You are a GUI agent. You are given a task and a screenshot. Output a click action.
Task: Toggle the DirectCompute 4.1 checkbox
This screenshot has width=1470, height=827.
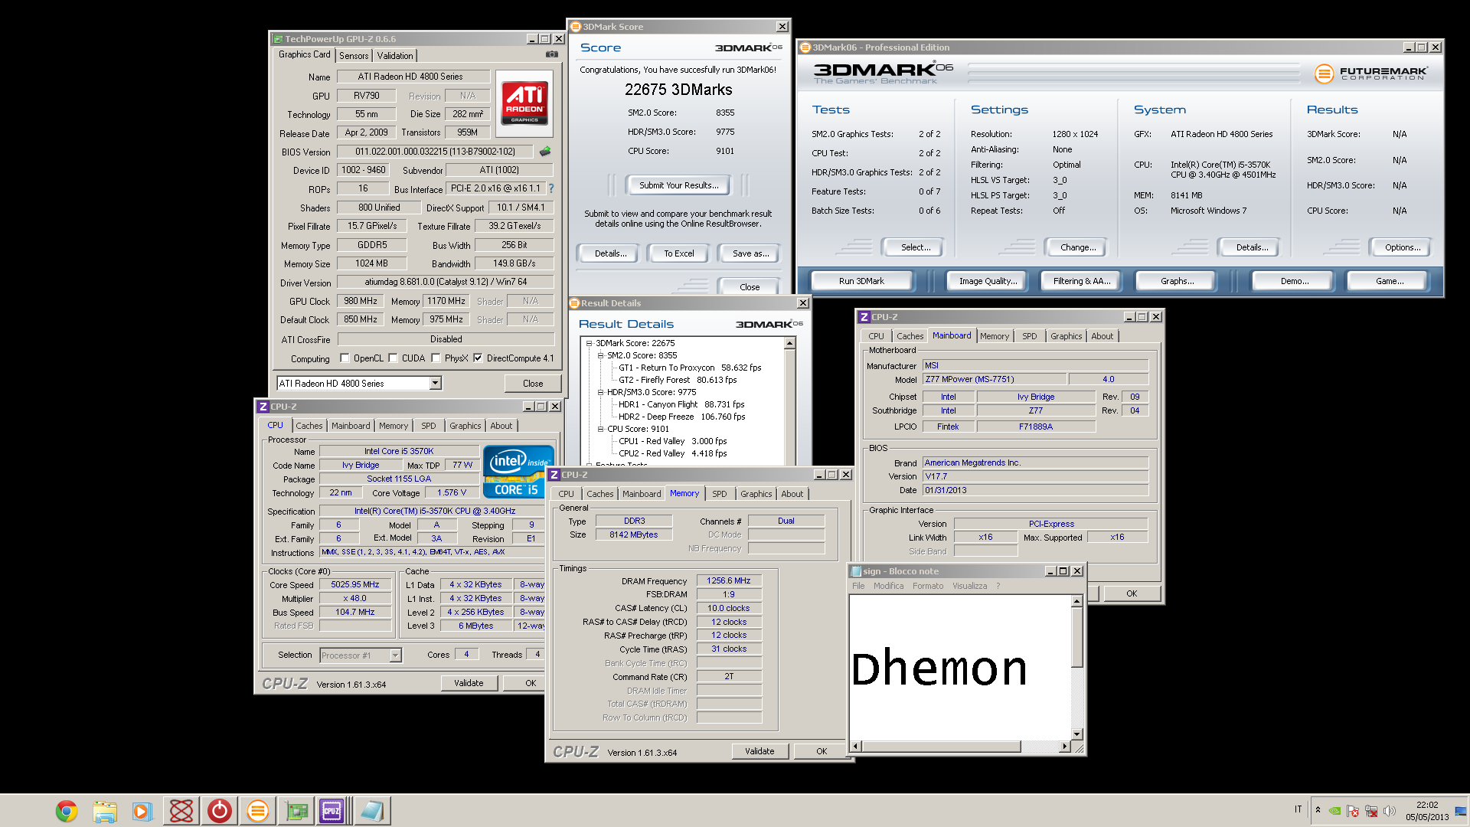(478, 358)
